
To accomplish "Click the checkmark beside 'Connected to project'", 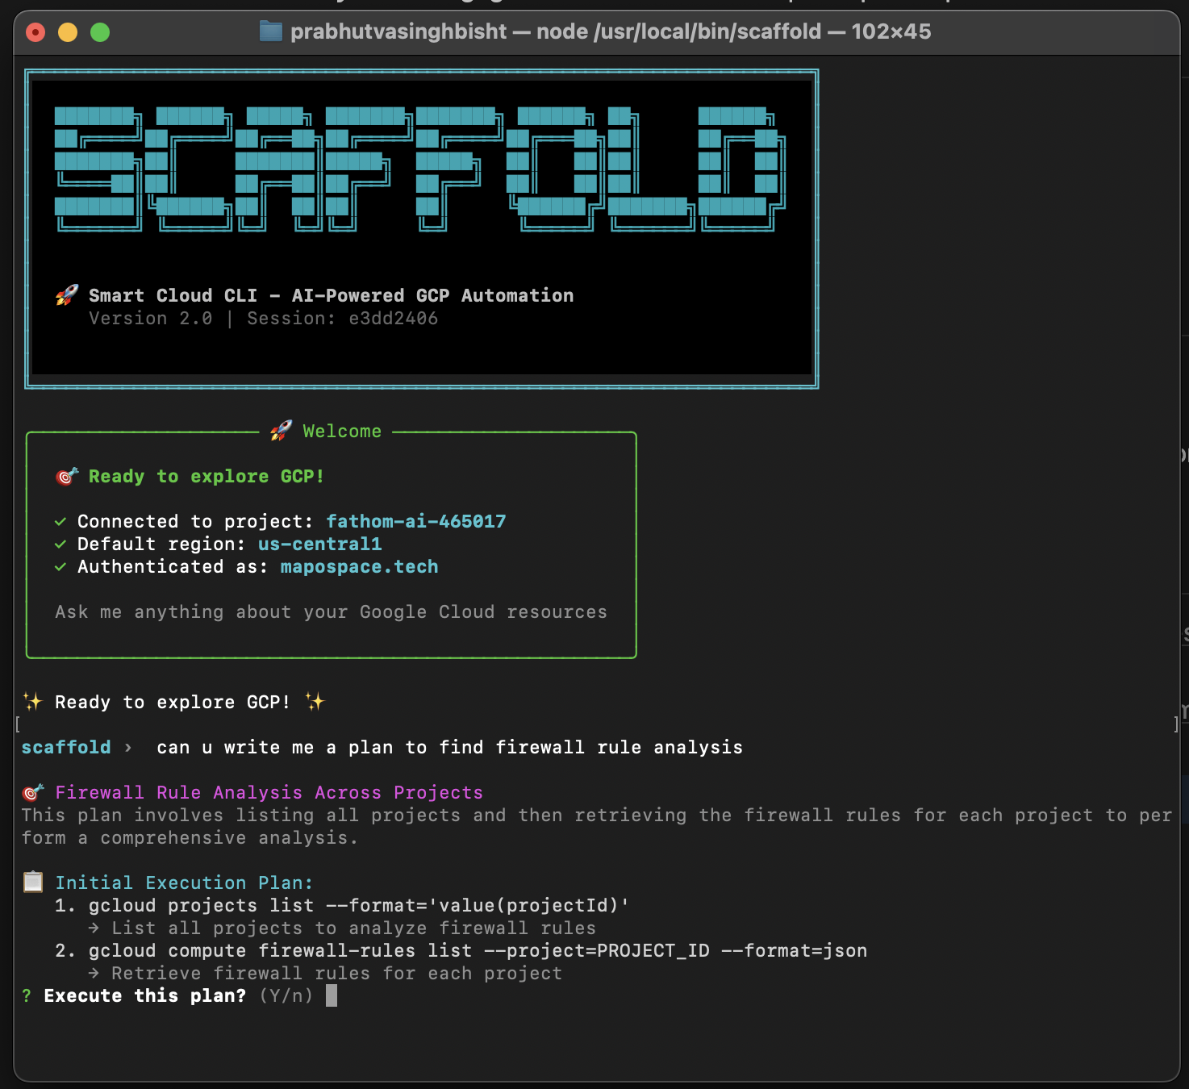I will [x=60, y=521].
